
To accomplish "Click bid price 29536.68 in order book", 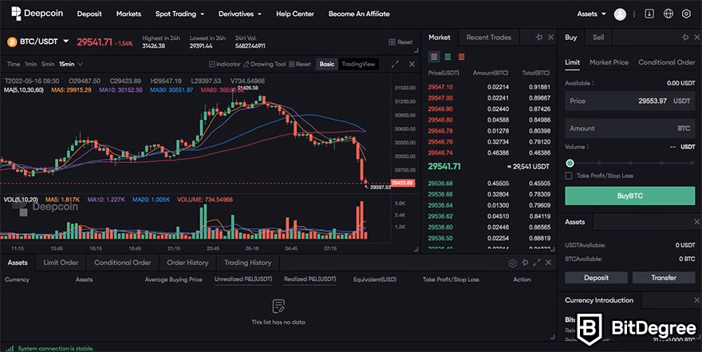I will coord(440,183).
